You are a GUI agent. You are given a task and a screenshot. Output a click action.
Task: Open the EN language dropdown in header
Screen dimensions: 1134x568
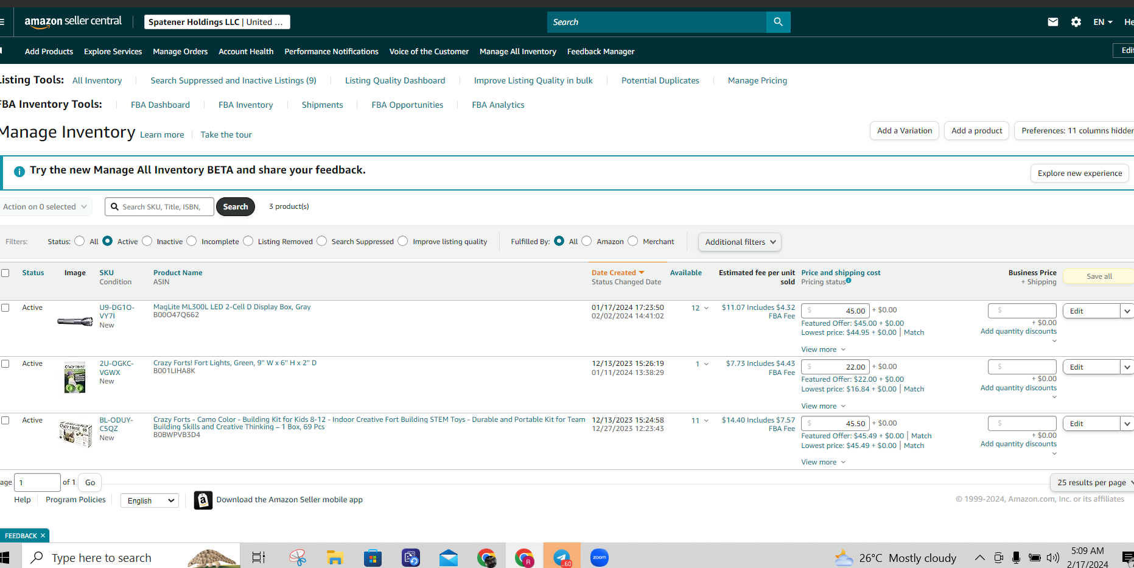1103,22
